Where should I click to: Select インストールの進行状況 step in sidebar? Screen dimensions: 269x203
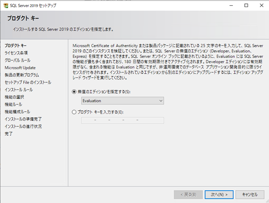coord(23,126)
